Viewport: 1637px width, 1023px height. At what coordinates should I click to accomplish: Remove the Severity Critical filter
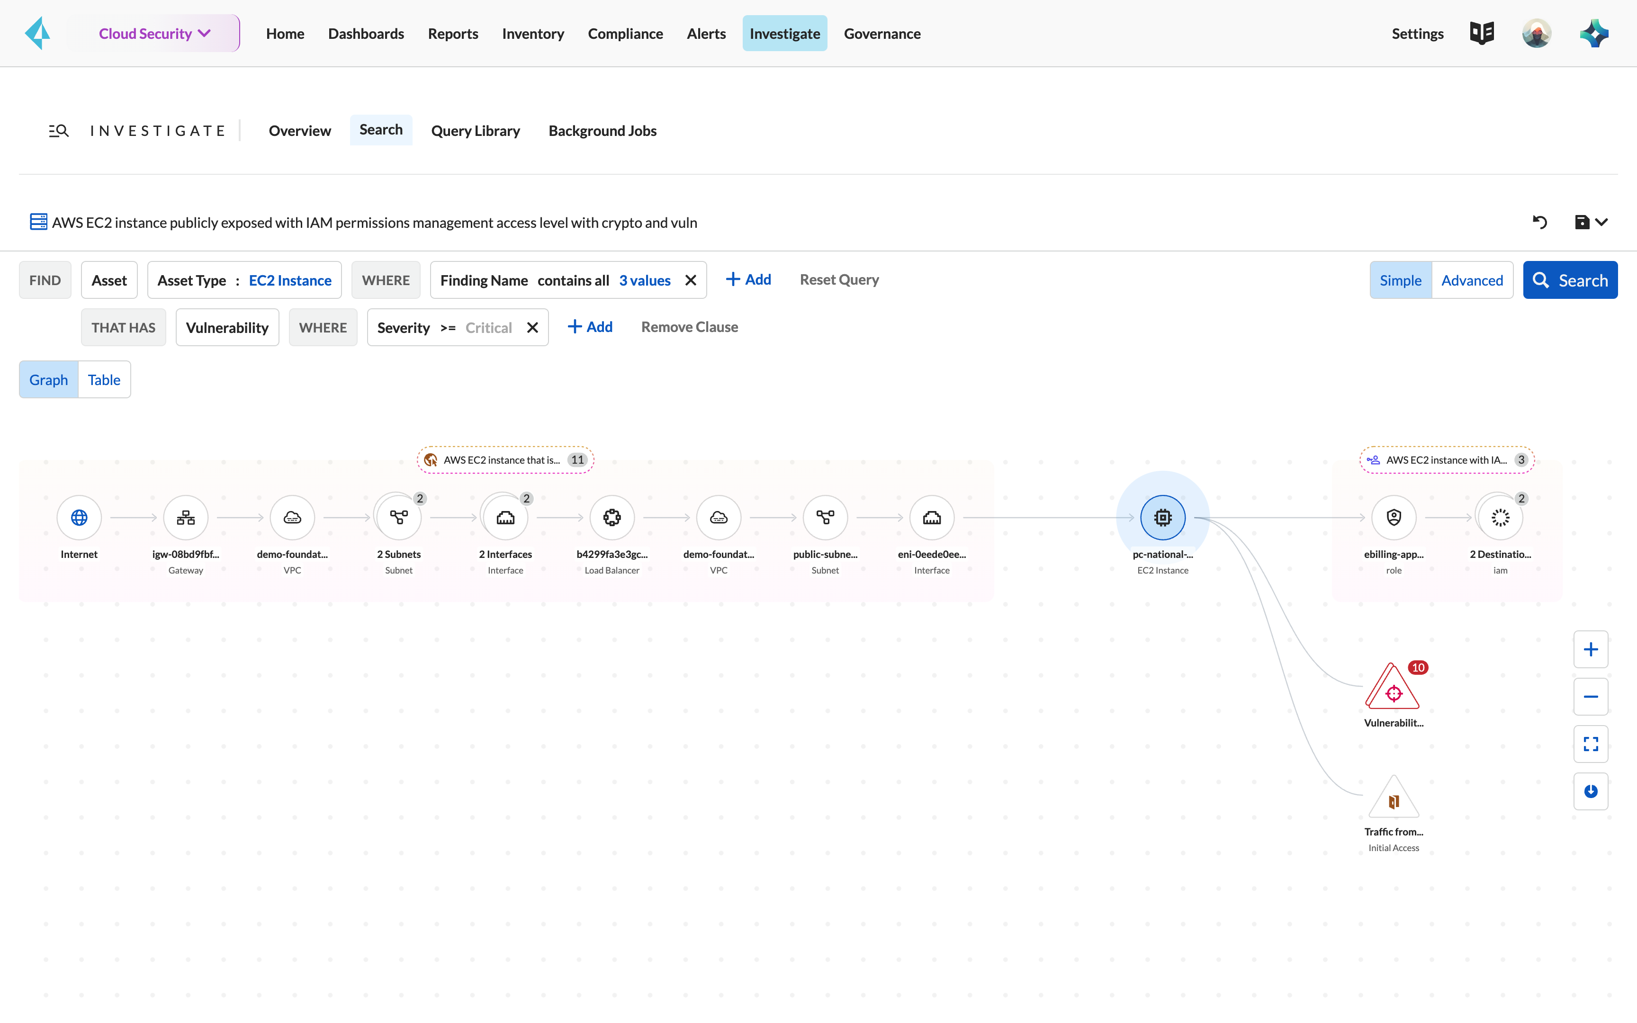pyautogui.click(x=532, y=327)
